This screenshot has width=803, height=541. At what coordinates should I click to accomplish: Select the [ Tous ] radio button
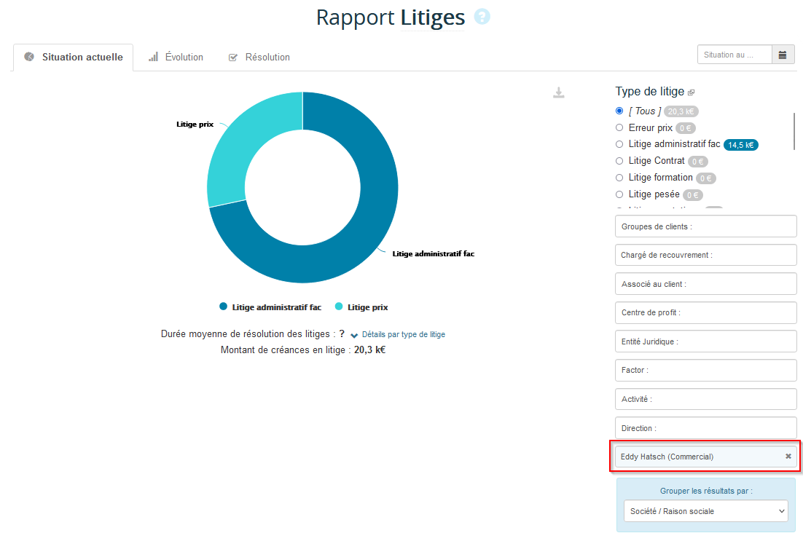[x=619, y=111]
